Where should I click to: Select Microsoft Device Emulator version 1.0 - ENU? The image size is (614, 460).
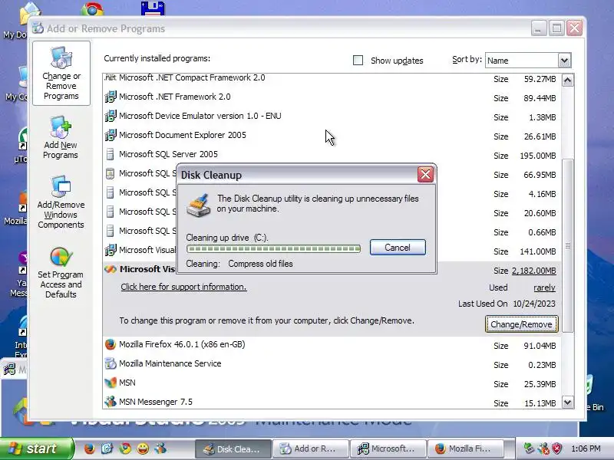200,116
